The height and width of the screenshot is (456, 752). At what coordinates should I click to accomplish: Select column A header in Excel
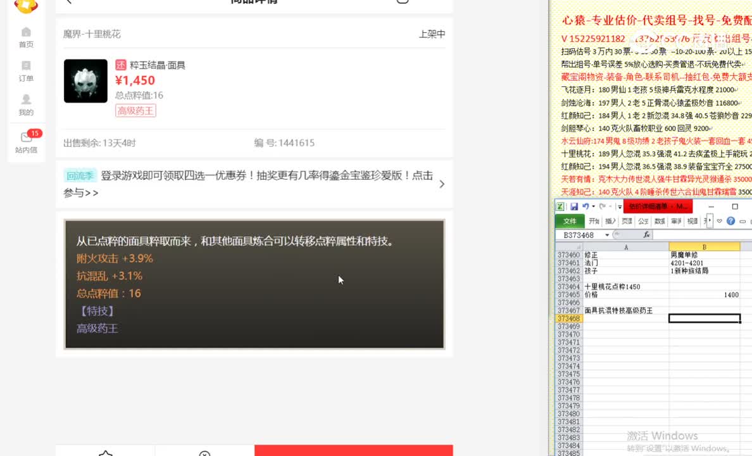(x=625, y=247)
